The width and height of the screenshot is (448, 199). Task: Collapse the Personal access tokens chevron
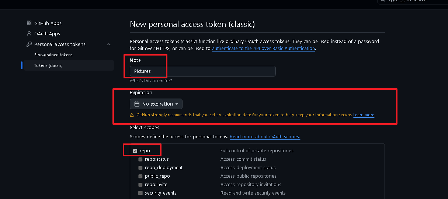tap(109, 45)
